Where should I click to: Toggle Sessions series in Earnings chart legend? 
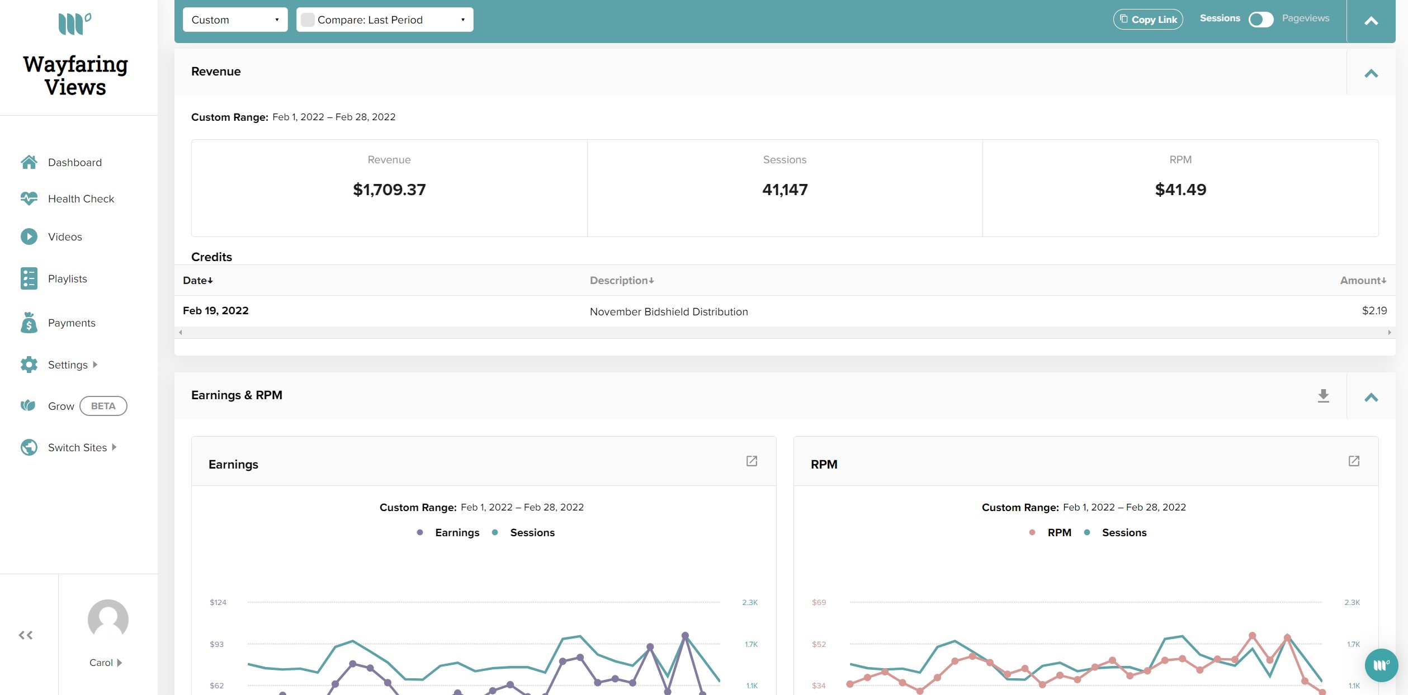523,533
